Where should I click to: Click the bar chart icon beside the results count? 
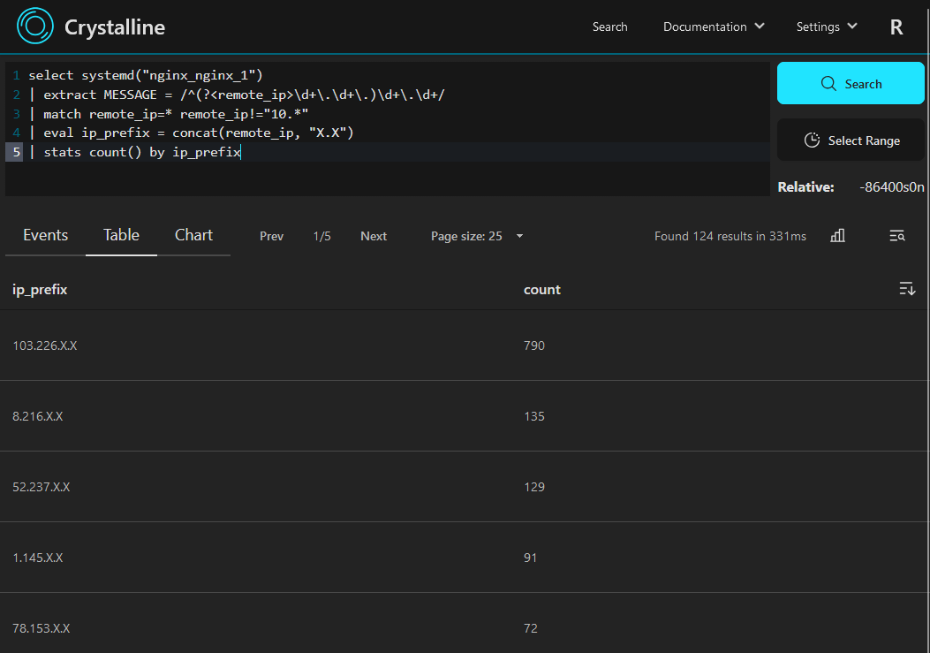pos(837,236)
